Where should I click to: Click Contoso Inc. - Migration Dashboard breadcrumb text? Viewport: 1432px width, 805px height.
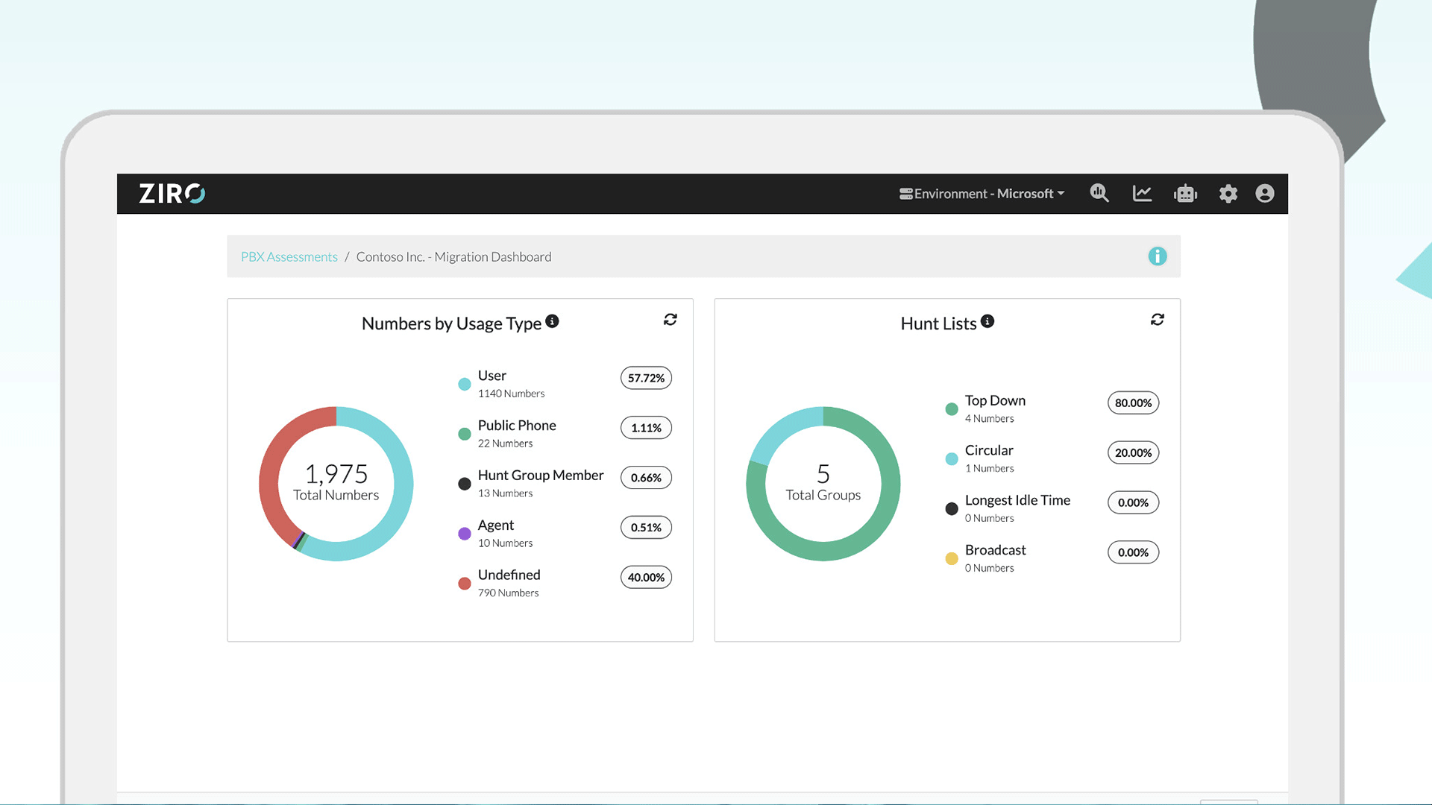454,256
